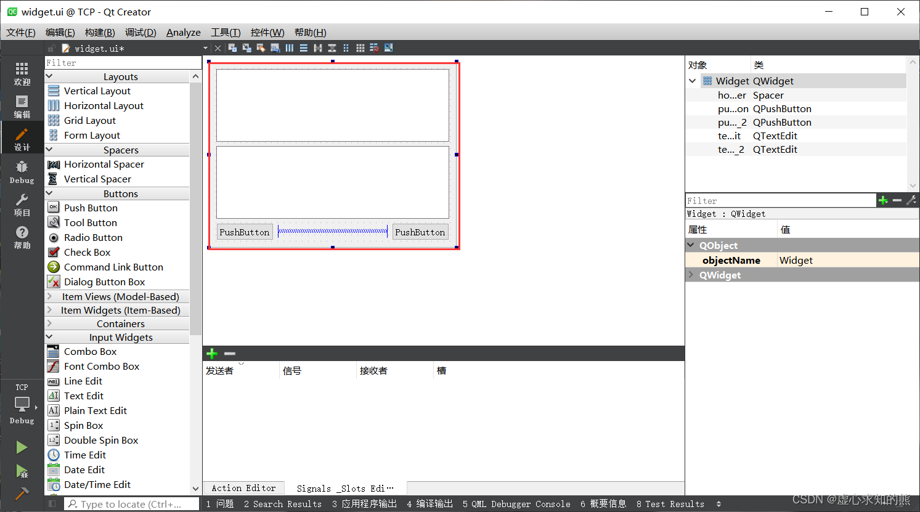Screen dimensions: 920x512
Task: Add signal/slot connection with green plus
Action: pyautogui.click(x=212, y=354)
